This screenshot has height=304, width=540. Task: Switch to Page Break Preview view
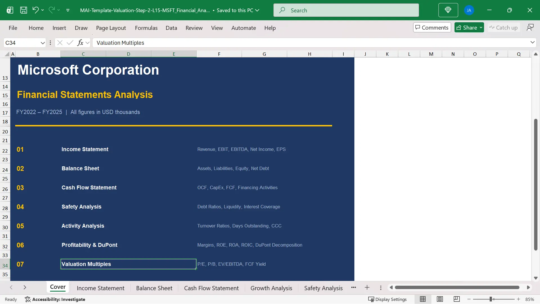pyautogui.click(x=457, y=299)
